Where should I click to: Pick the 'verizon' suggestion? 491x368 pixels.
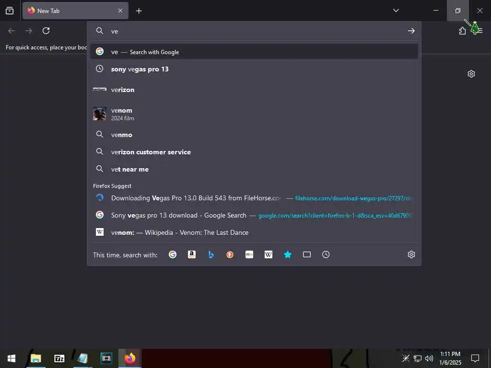[x=254, y=90]
